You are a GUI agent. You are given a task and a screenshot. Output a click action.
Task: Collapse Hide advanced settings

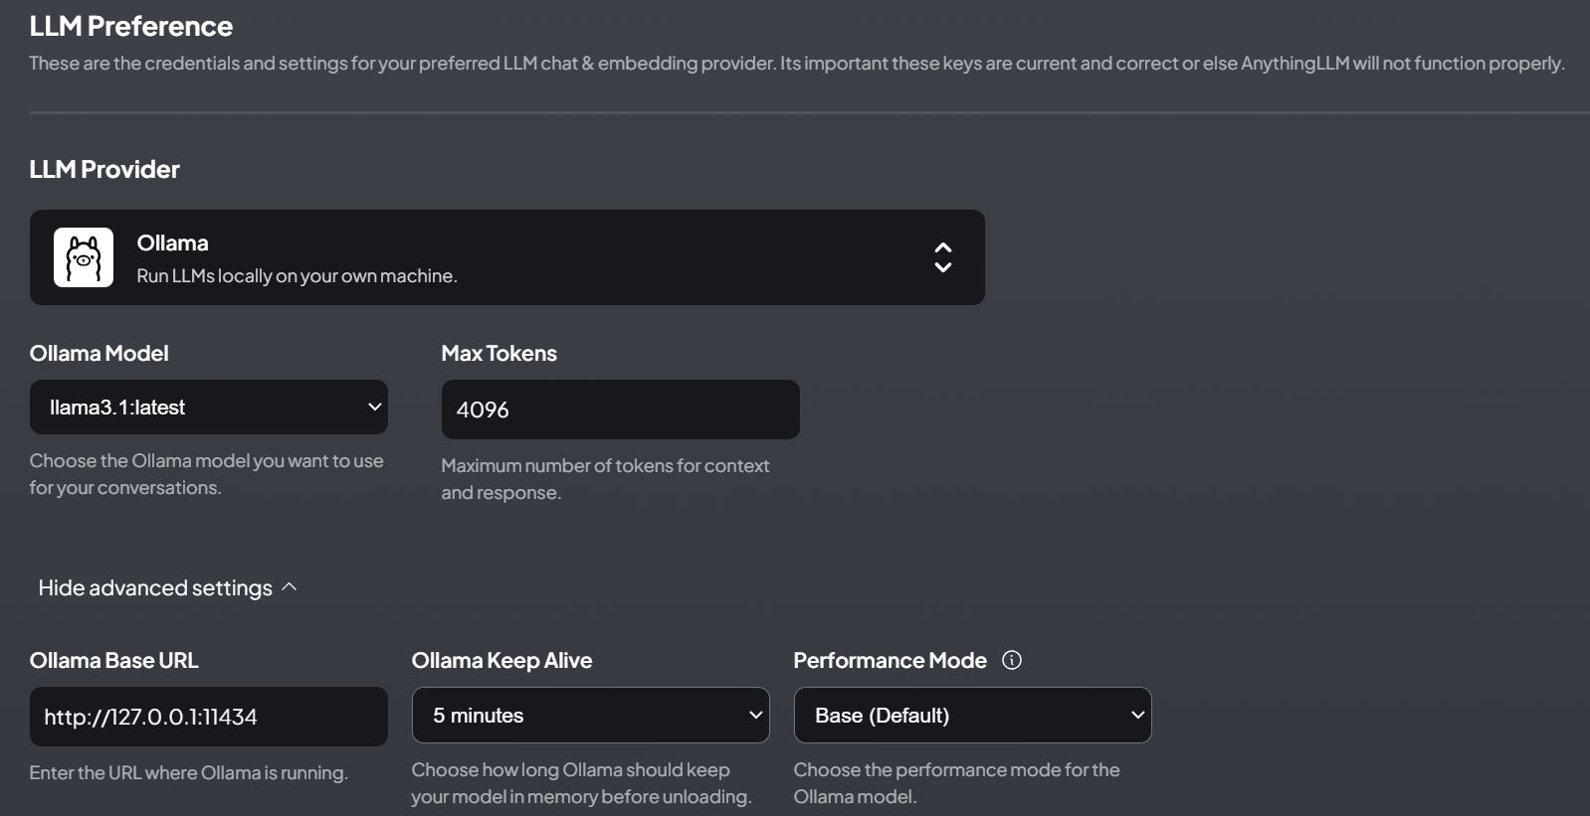click(x=167, y=587)
